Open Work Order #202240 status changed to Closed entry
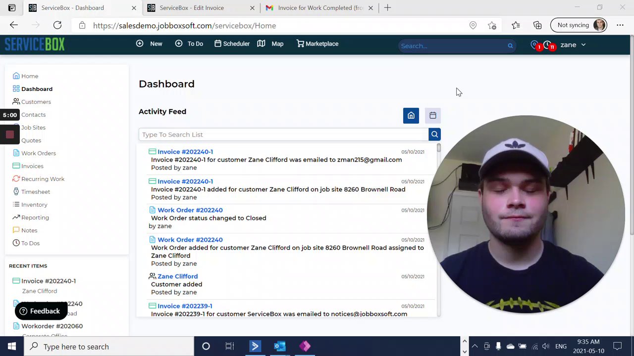 190,210
